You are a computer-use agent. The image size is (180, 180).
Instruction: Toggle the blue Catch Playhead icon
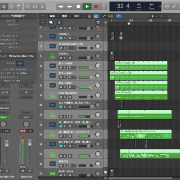(119, 16)
